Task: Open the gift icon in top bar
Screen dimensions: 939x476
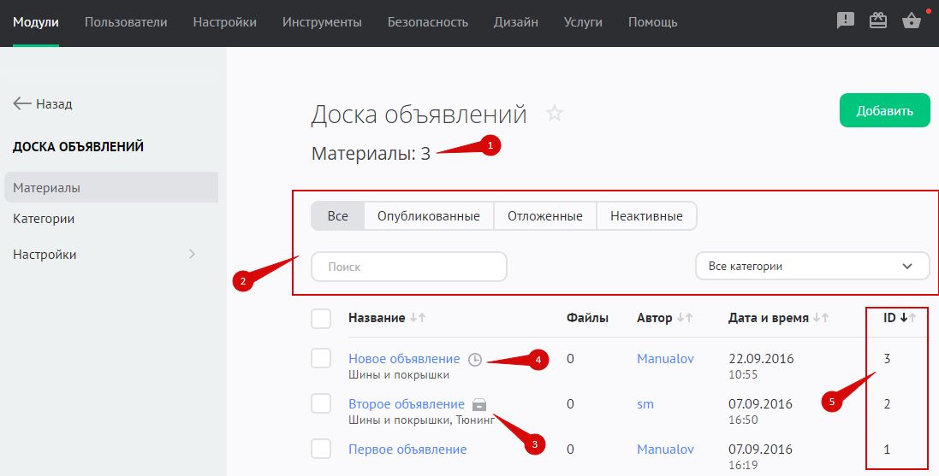Action: click(x=878, y=21)
